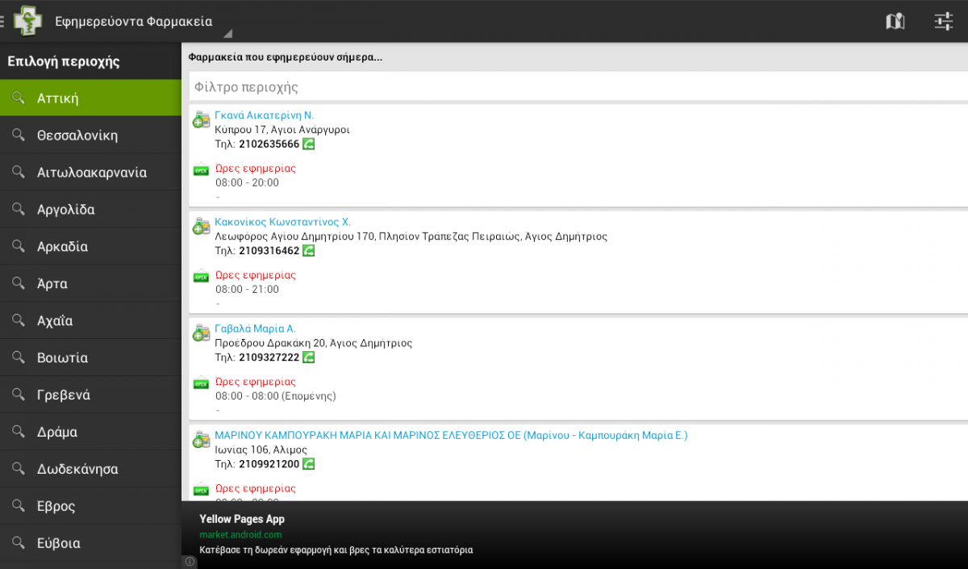Tap phone number 2109327222
Image resolution: width=968 pixels, height=569 pixels.
[x=269, y=358]
